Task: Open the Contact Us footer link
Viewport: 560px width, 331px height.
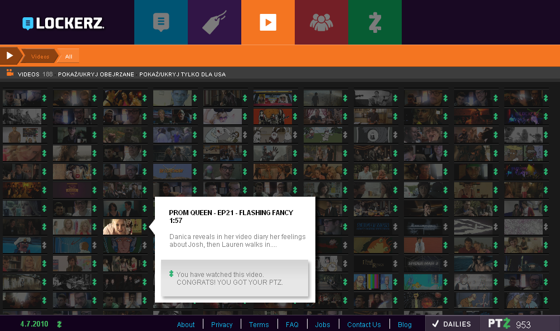Action: pos(364,325)
